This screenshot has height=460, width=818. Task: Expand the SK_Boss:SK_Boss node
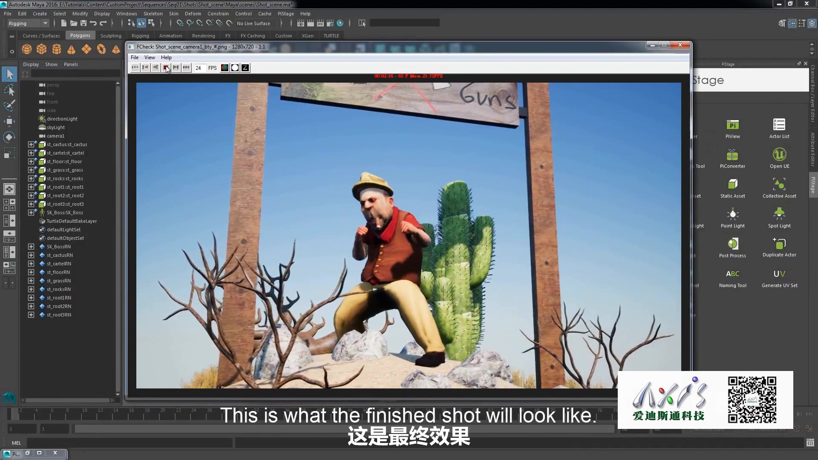click(31, 213)
